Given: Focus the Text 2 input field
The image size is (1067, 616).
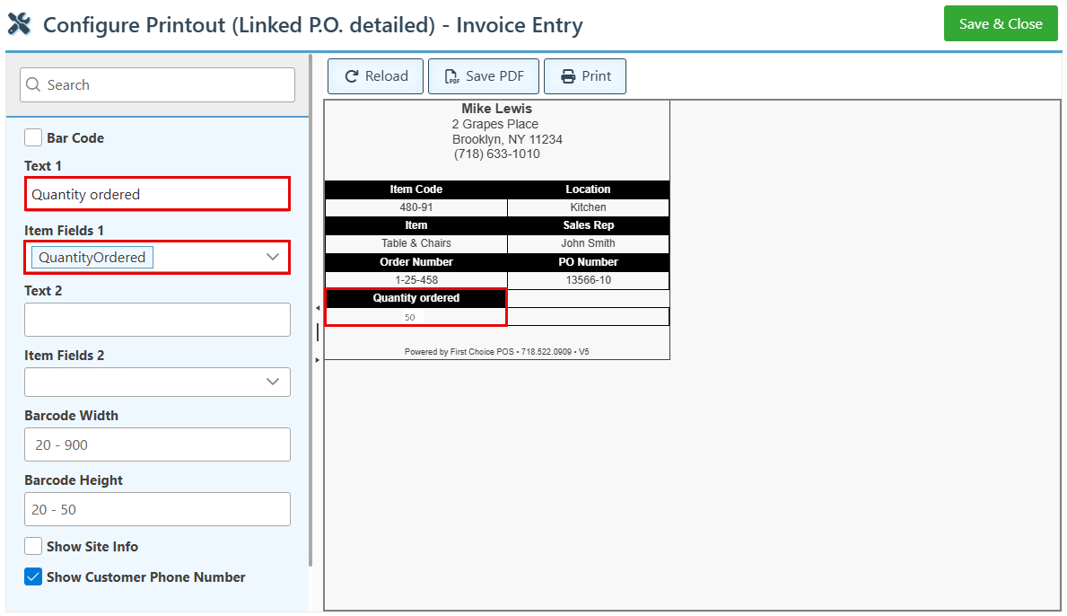Looking at the screenshot, I should click(157, 320).
